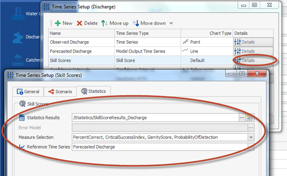Open Details for Skill Scores row
Screen dimensions: 287x176
point(253,60)
